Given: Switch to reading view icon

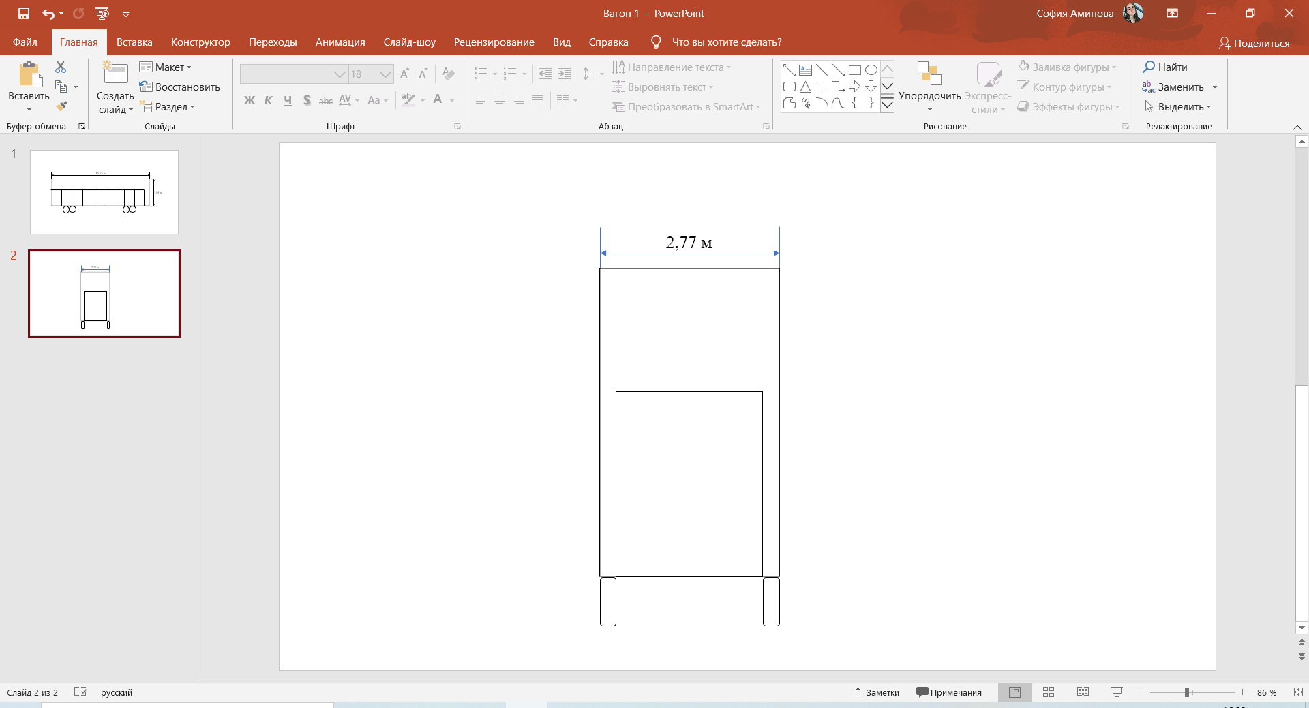Looking at the screenshot, I should [x=1083, y=692].
